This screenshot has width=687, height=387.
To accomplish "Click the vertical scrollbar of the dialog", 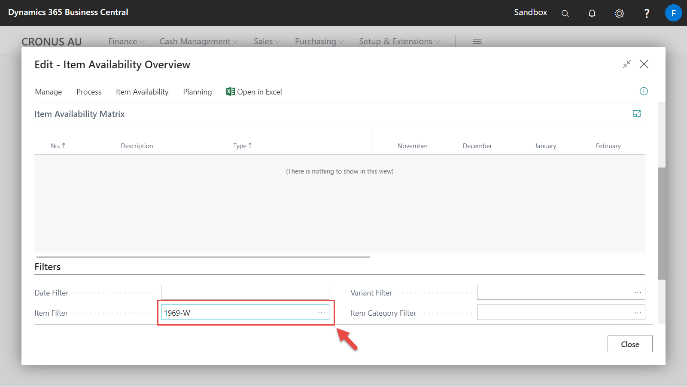I will (662, 223).
